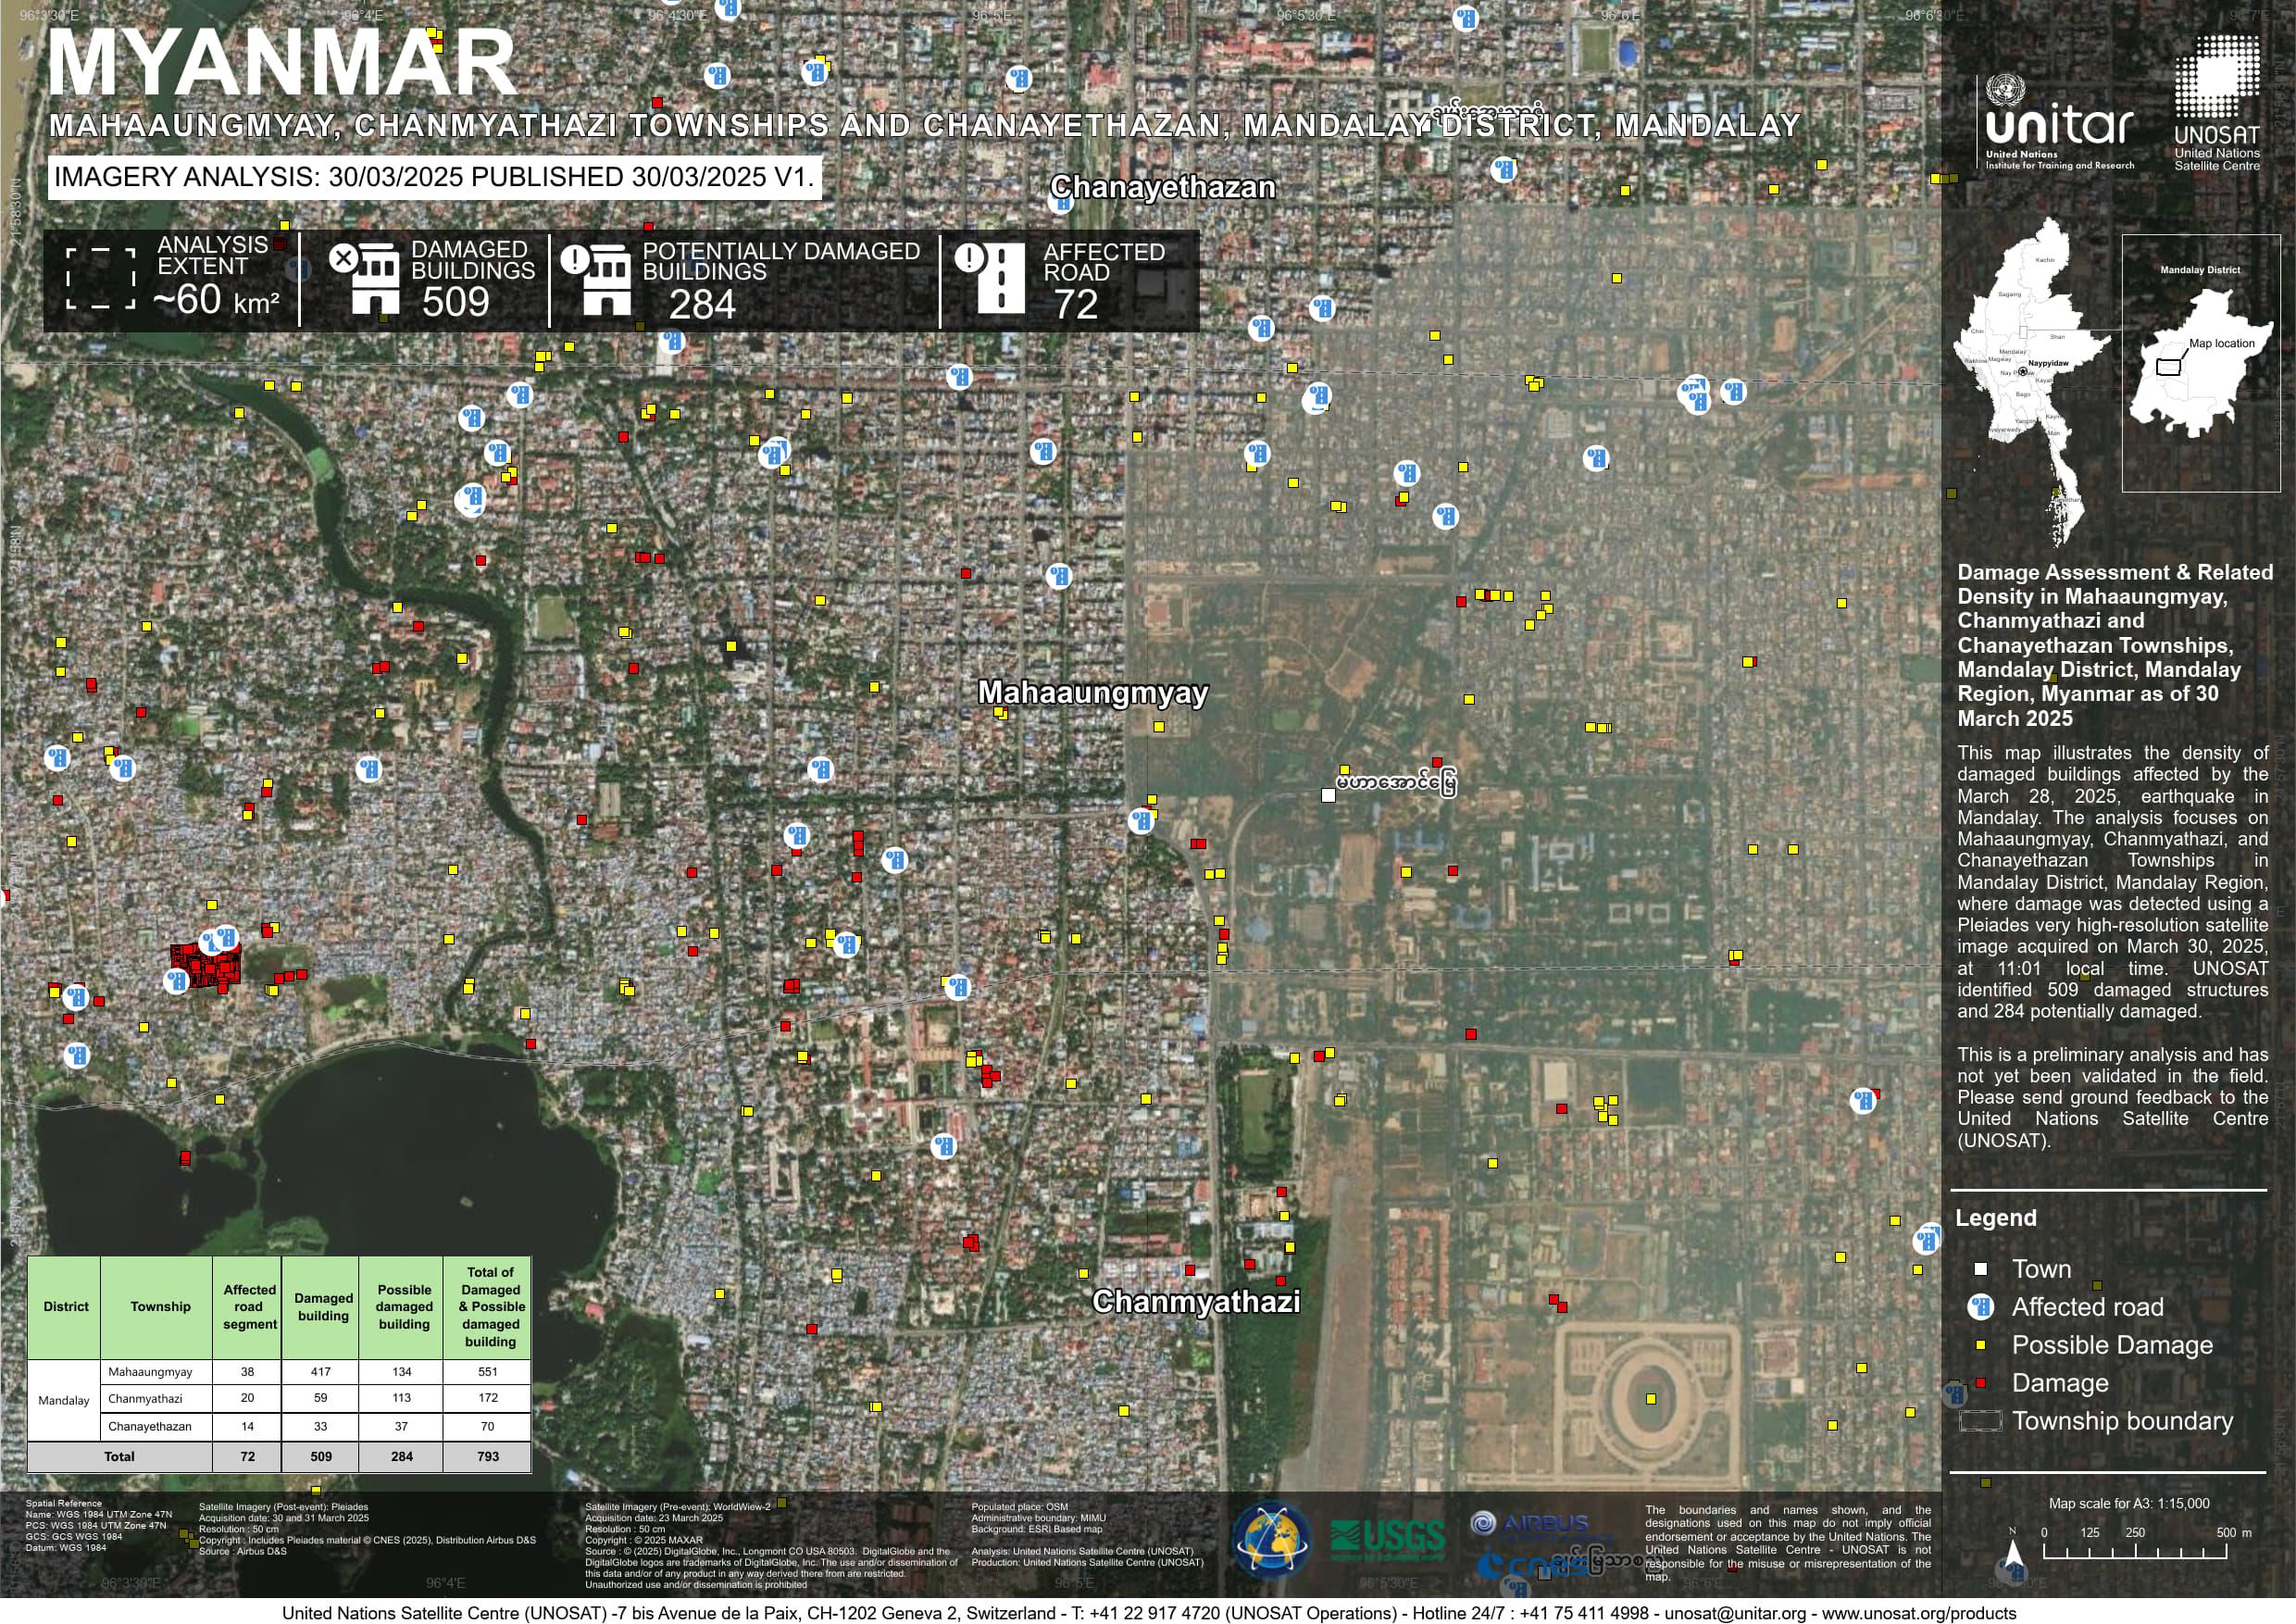Click the Affected road legend symbol

1980,1307
